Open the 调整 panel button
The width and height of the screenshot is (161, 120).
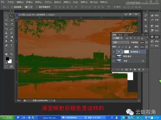(x=155, y=26)
